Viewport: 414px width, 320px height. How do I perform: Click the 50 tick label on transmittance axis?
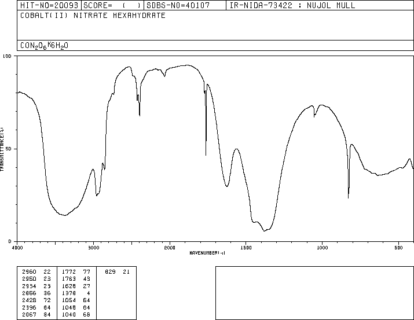[x=9, y=149]
